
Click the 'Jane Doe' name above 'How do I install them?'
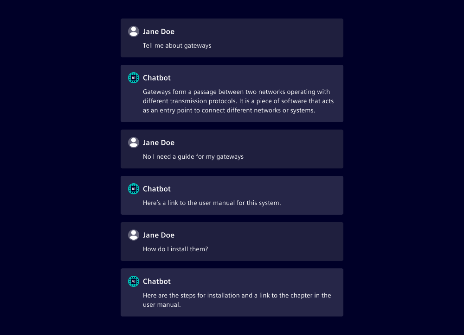coord(159,235)
